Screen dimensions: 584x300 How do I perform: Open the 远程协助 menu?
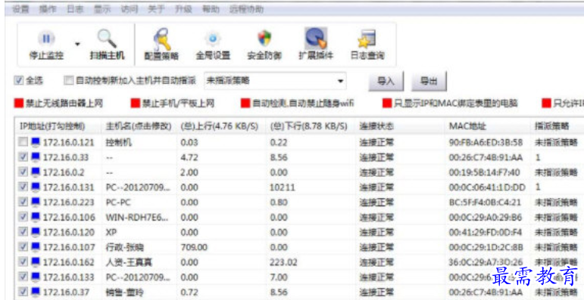(x=246, y=9)
